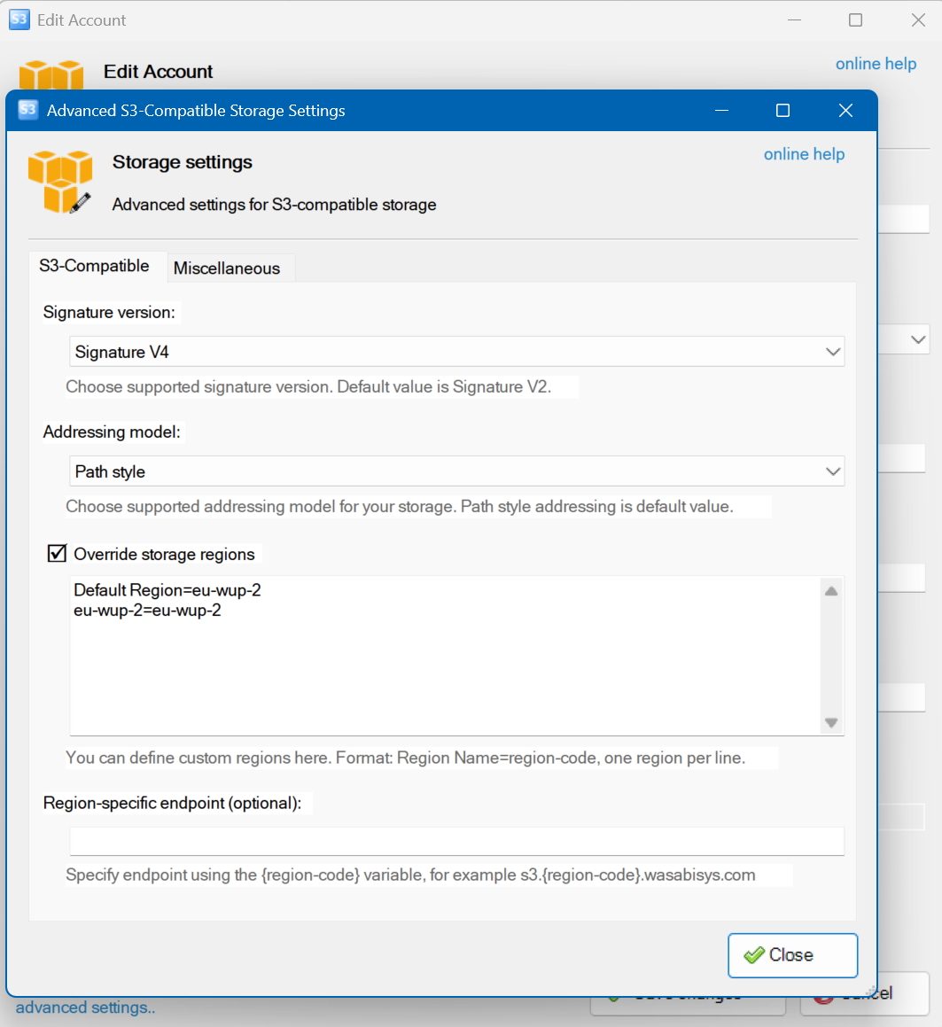The width and height of the screenshot is (942, 1027).
Task: Click the Storage settings boxes icon
Action: coord(59,181)
